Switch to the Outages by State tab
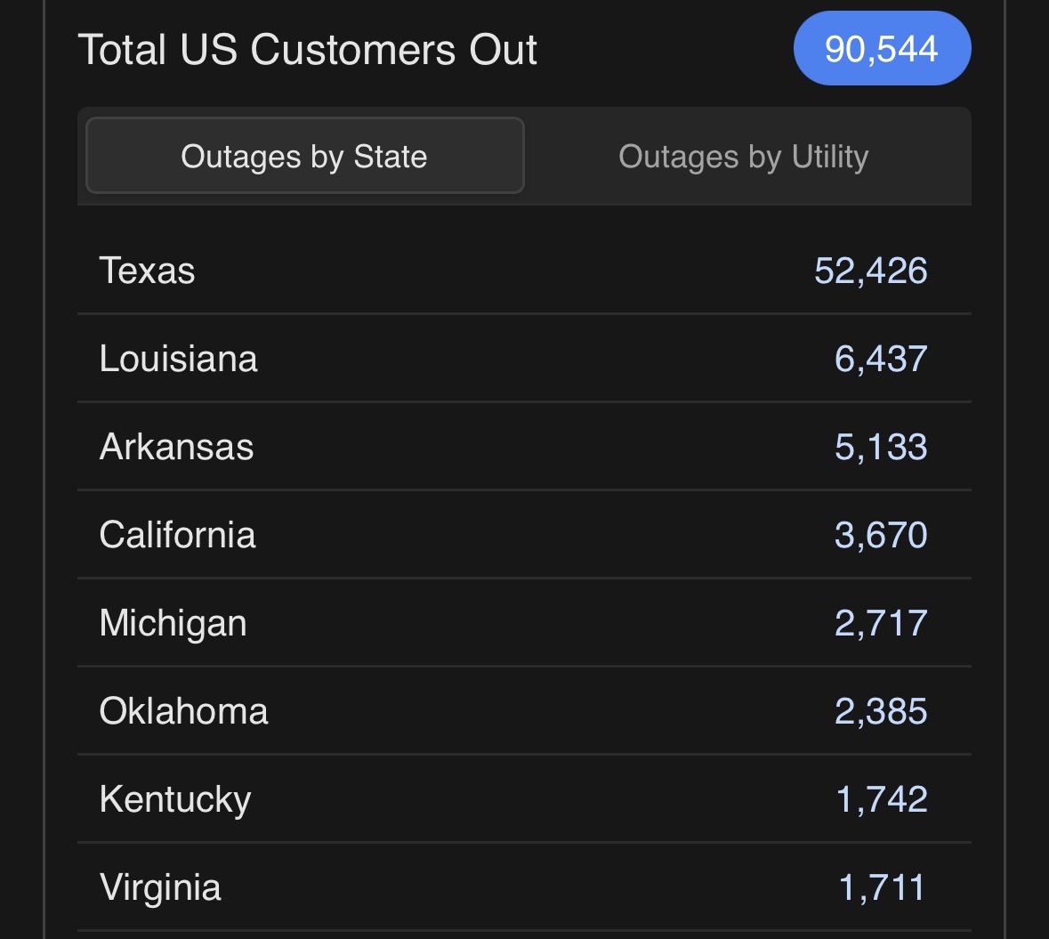The height and width of the screenshot is (939, 1049). click(x=304, y=157)
